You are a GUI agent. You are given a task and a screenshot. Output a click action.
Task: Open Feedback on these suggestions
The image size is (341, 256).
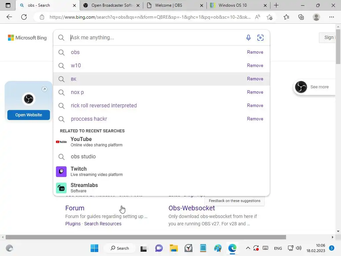click(x=234, y=201)
